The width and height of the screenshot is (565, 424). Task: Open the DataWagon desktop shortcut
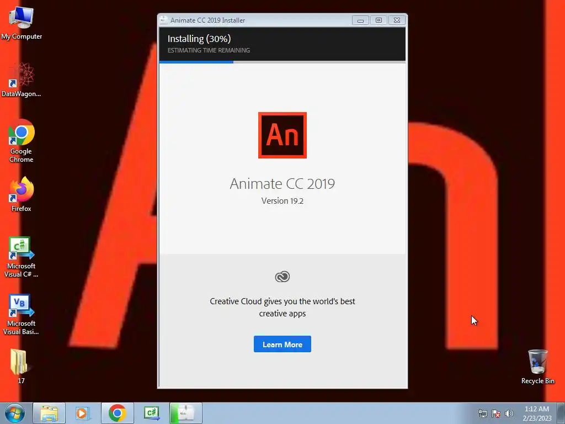click(22, 80)
